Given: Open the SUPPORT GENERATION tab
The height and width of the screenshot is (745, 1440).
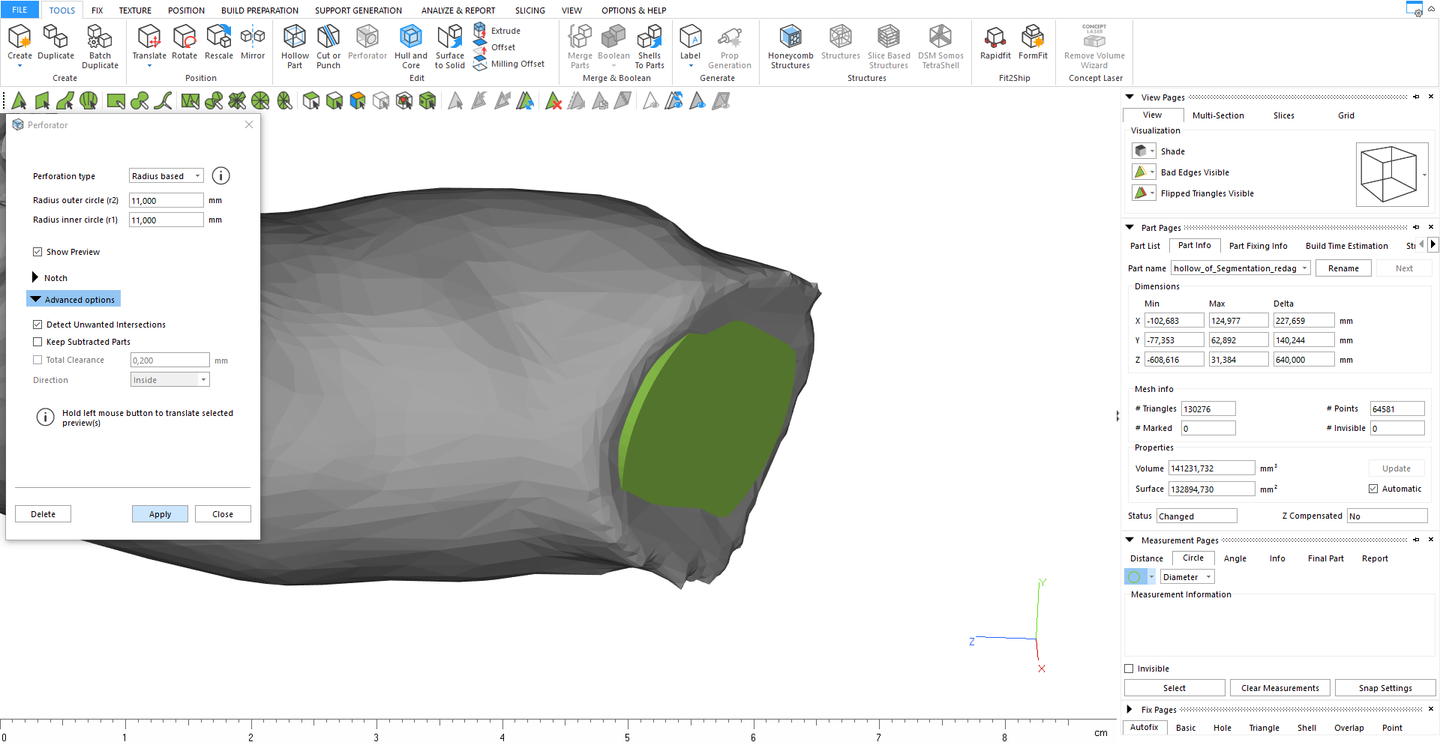Looking at the screenshot, I should [x=358, y=10].
